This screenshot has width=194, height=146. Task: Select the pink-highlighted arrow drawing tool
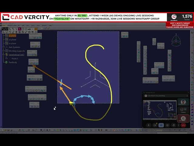19,29
